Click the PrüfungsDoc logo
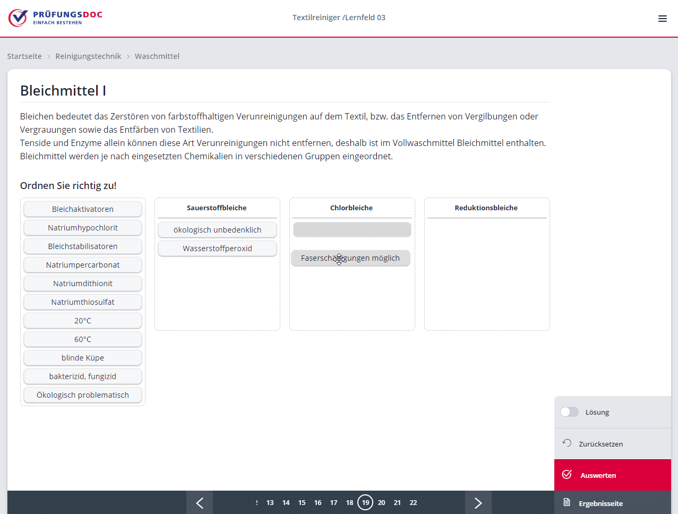 click(55, 18)
